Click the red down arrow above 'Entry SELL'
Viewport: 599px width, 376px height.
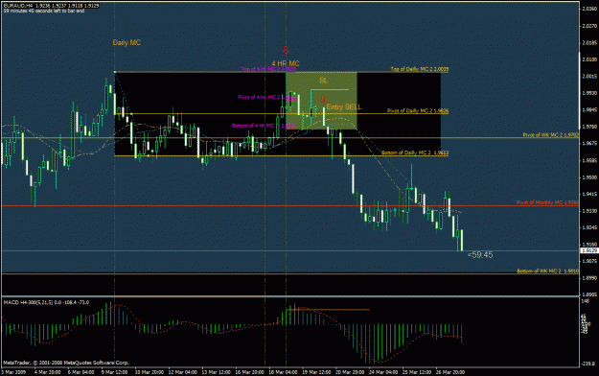tap(323, 99)
